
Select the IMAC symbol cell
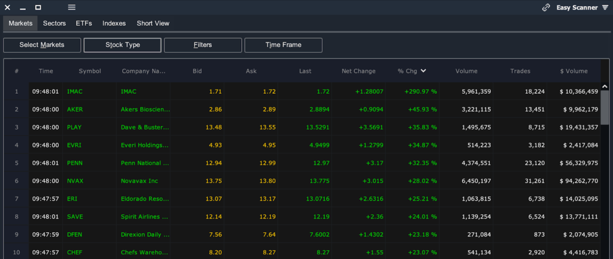coord(75,91)
